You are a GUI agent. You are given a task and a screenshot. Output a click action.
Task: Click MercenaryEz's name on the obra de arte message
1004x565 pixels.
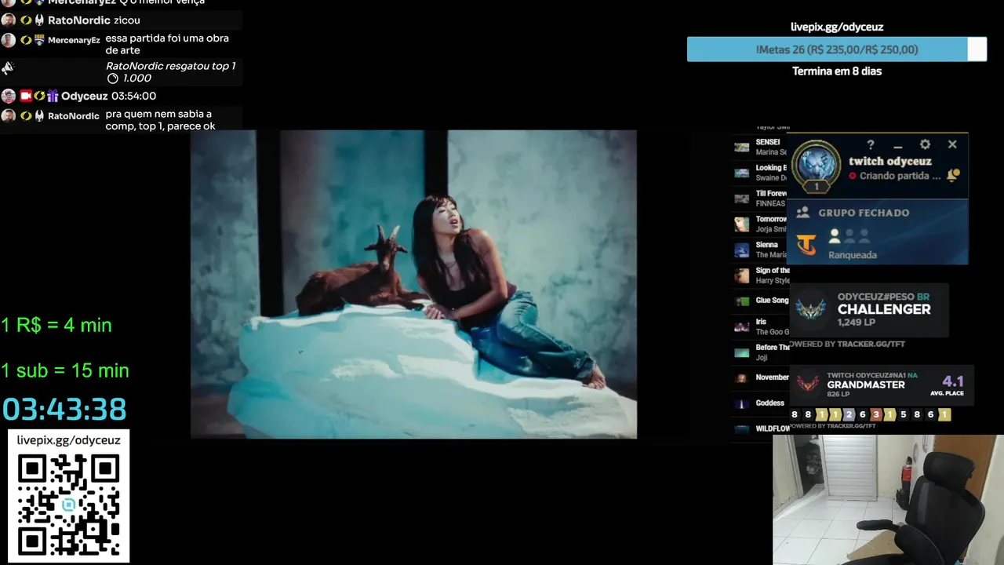pos(74,40)
